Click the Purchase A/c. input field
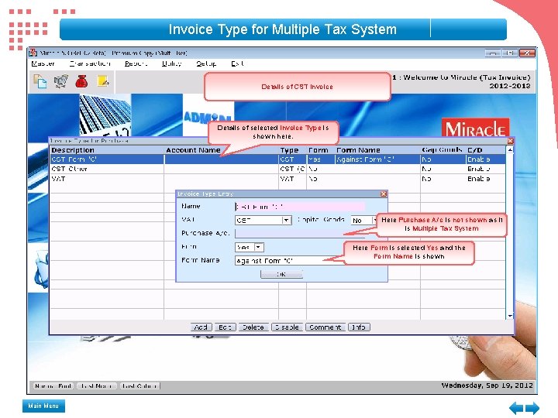 pyautogui.click(x=300, y=234)
